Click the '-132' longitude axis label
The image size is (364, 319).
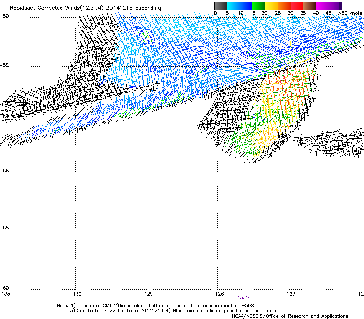coord(75,294)
